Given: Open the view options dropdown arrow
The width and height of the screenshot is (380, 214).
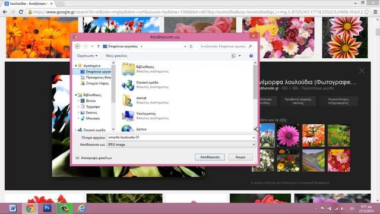Looking at the screenshot, I should 240,56.
